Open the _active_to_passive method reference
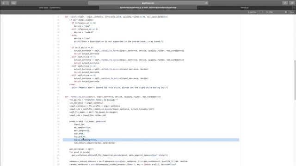296x166 pixels. 111,69
